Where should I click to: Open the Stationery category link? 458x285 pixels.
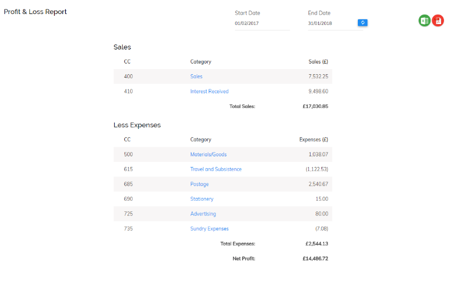pyautogui.click(x=202, y=199)
